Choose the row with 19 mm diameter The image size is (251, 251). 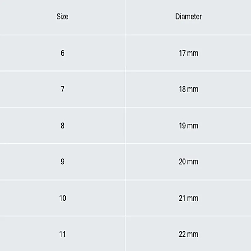(126, 126)
